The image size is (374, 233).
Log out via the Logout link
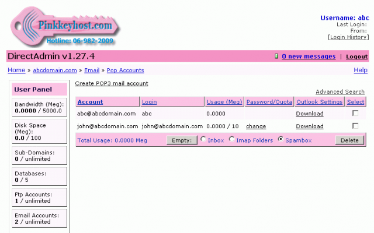tap(356, 57)
